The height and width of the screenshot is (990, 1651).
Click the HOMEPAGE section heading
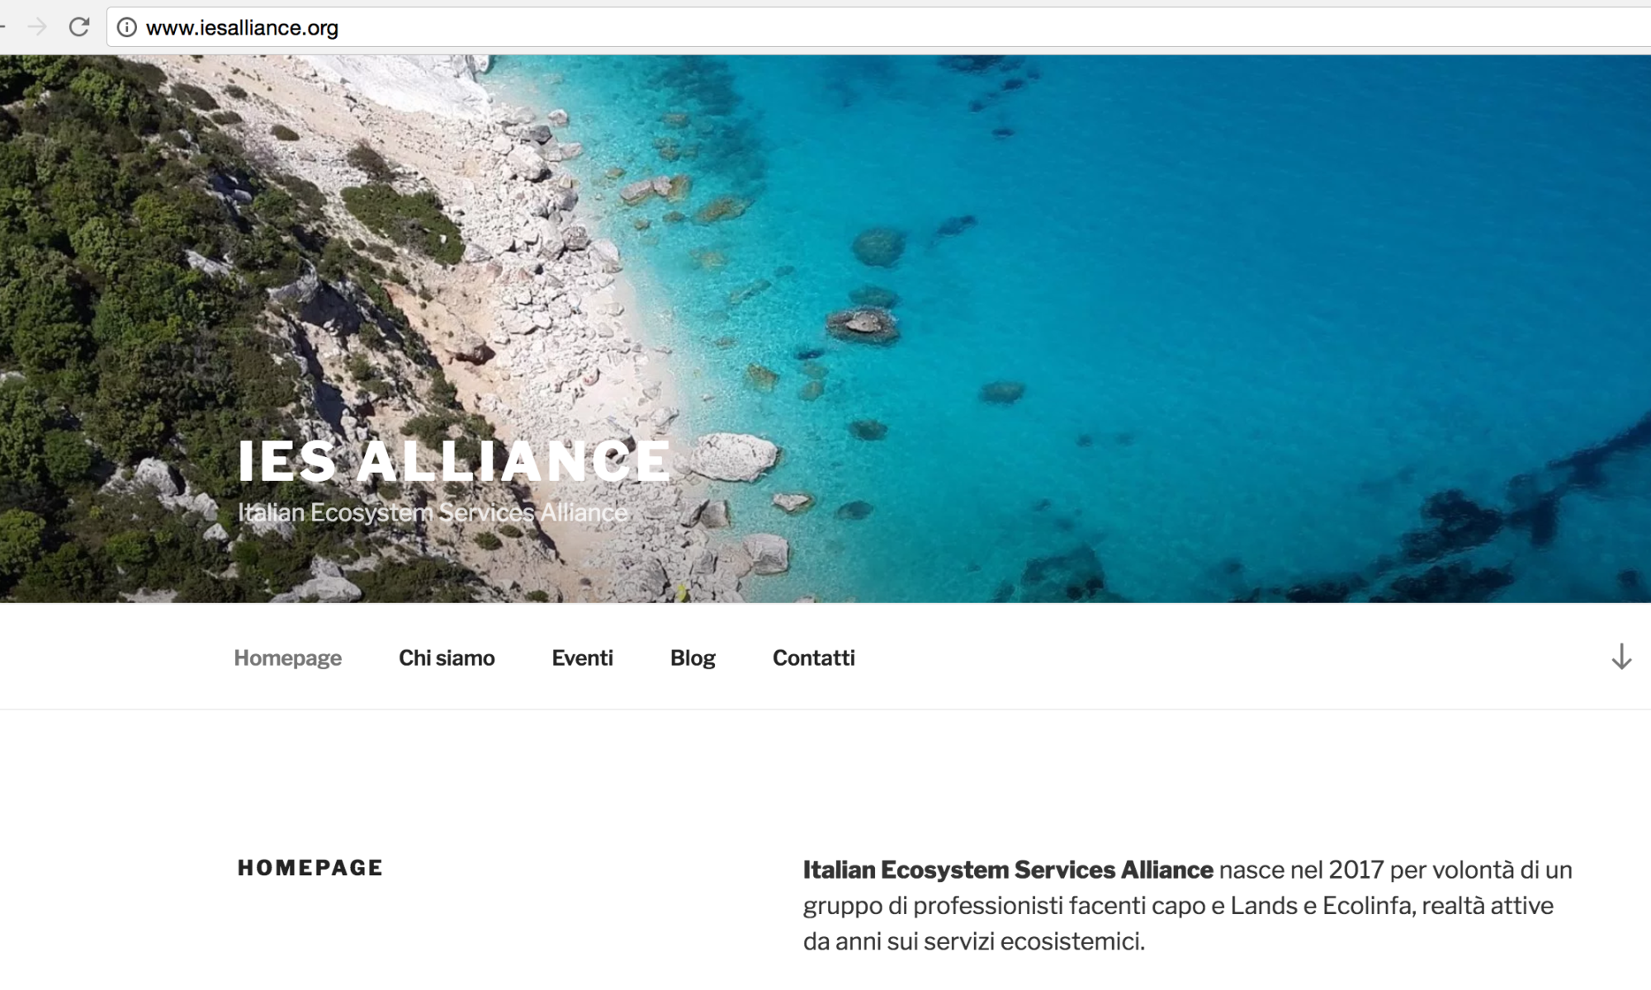point(310,868)
